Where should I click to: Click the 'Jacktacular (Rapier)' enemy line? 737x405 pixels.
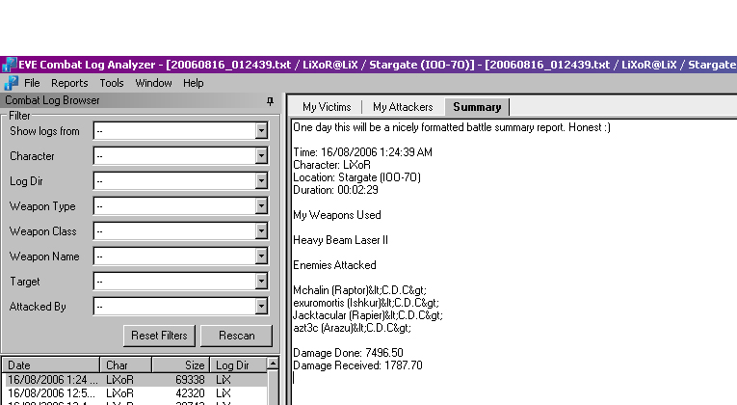tap(368, 315)
